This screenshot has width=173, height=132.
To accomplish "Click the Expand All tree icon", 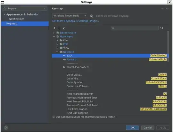I will point(54,28).
